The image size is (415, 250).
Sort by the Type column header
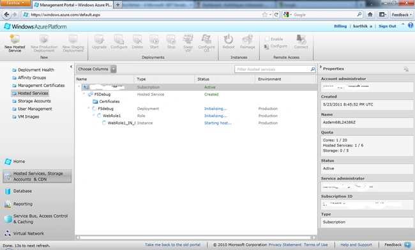164,79
